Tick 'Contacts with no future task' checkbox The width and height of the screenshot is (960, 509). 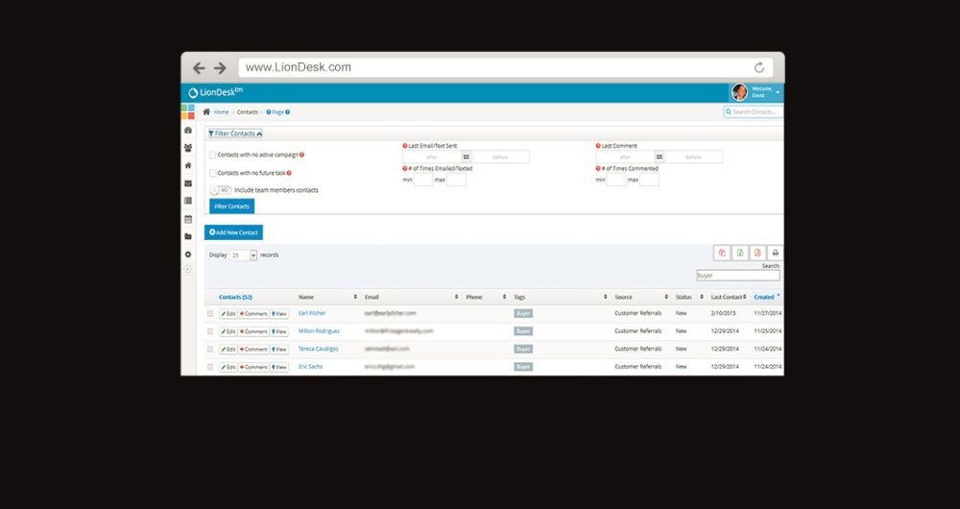(213, 173)
